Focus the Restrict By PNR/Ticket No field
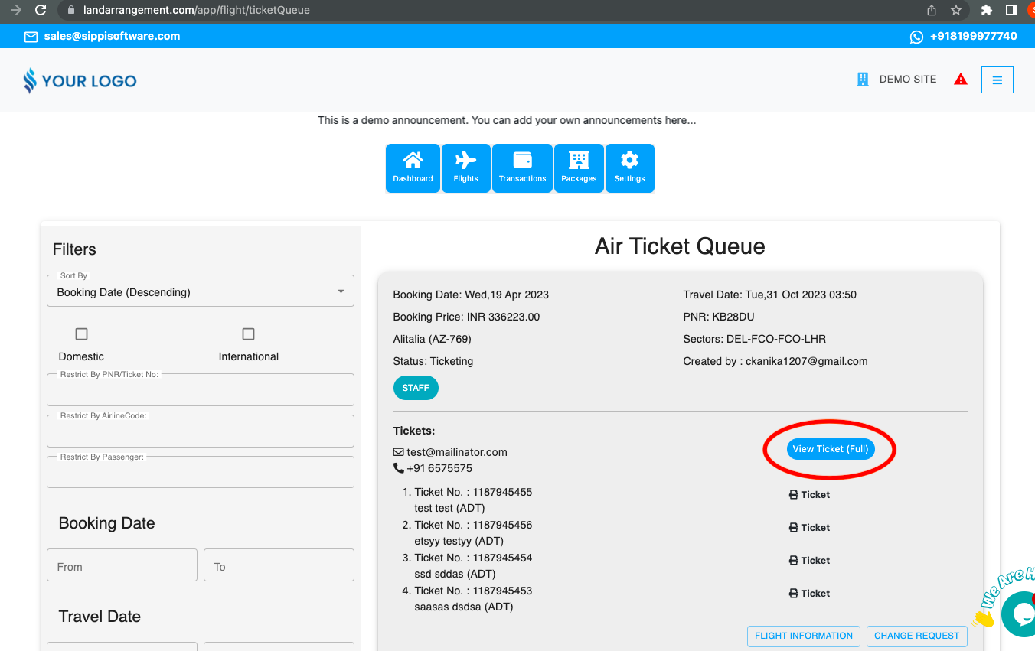 click(x=200, y=392)
